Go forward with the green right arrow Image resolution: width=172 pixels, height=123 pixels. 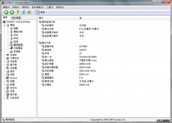pyautogui.click(x=12, y=12)
